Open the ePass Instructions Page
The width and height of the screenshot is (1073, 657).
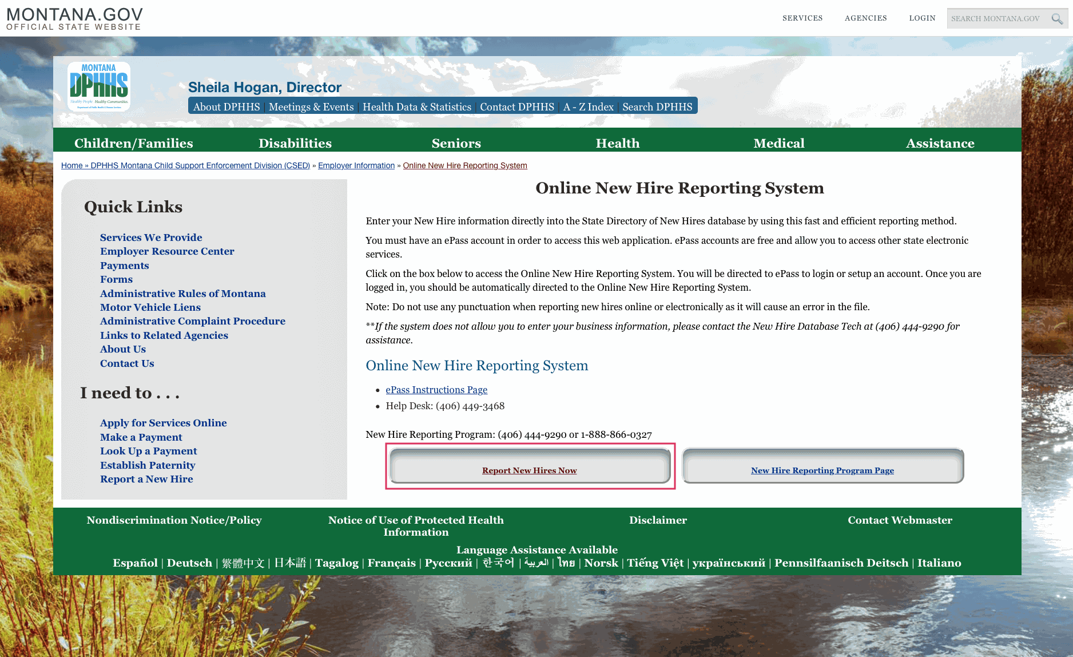[436, 390]
